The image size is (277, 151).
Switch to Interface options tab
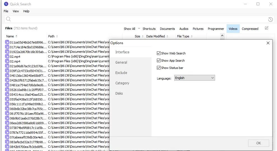131,52
